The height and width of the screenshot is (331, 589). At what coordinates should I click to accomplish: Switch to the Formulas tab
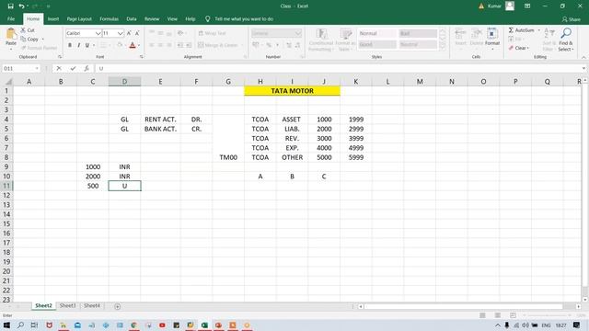point(109,18)
